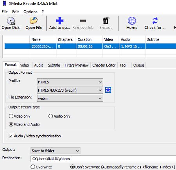Expand the Save to folder output dropdown

(x=56, y=151)
